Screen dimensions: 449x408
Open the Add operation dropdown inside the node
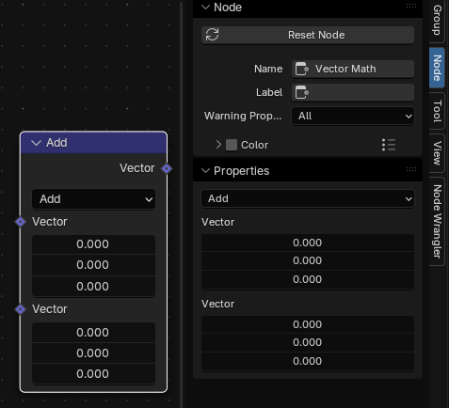click(x=93, y=199)
